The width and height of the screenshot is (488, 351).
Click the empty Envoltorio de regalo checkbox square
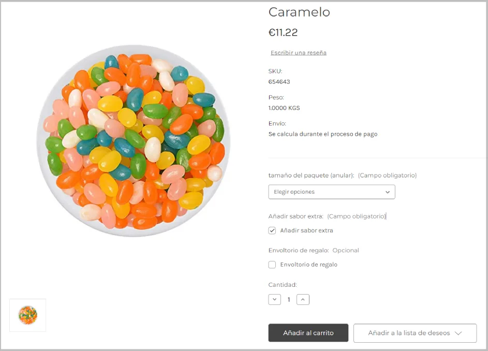click(x=272, y=265)
